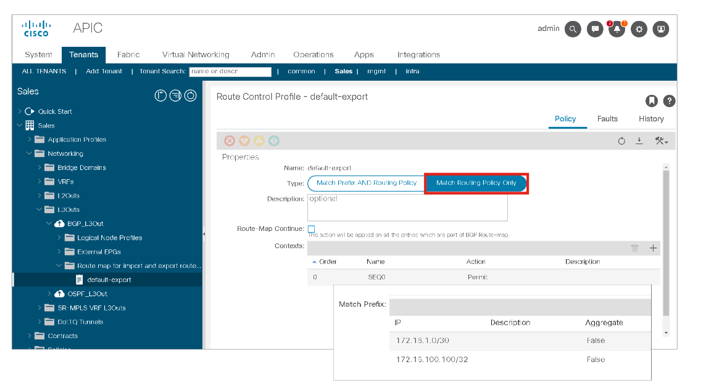The image size is (706, 388).
Task: Select Match Prefix AND Routing Policy type
Action: (367, 183)
